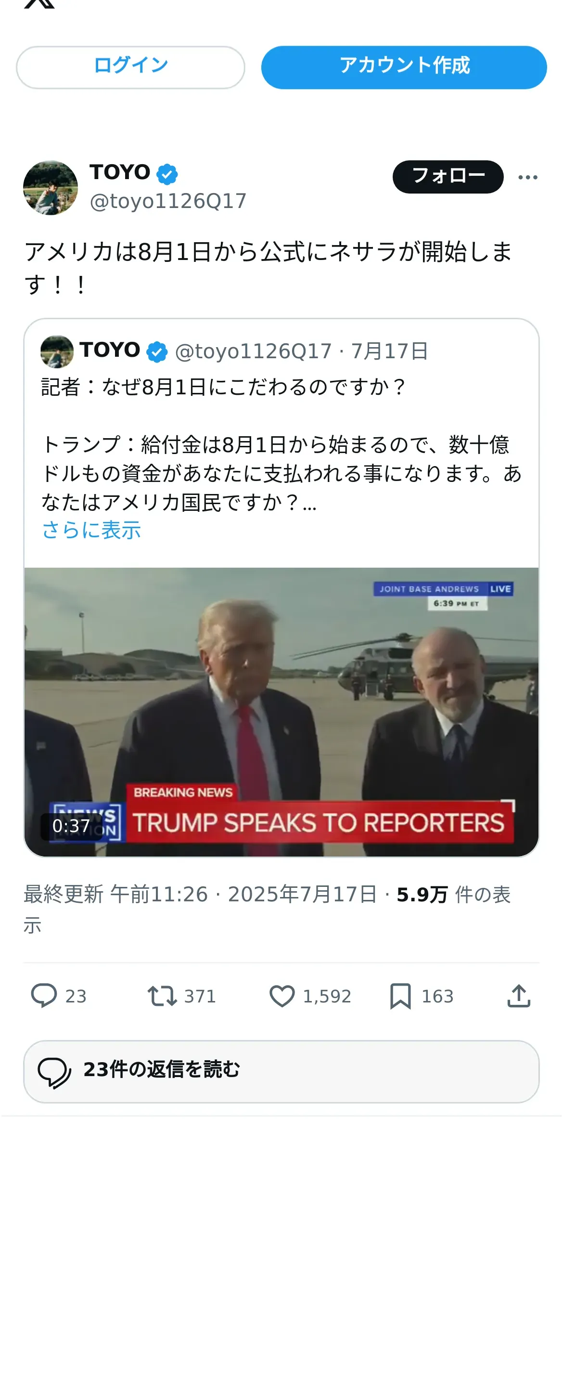Expand quoted text via さらに表示
Screen dimensions: 563x1391
coord(91,530)
